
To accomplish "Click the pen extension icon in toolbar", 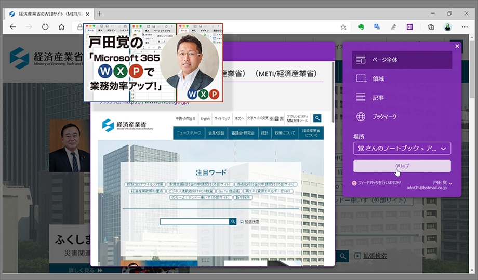I will pos(393,27).
